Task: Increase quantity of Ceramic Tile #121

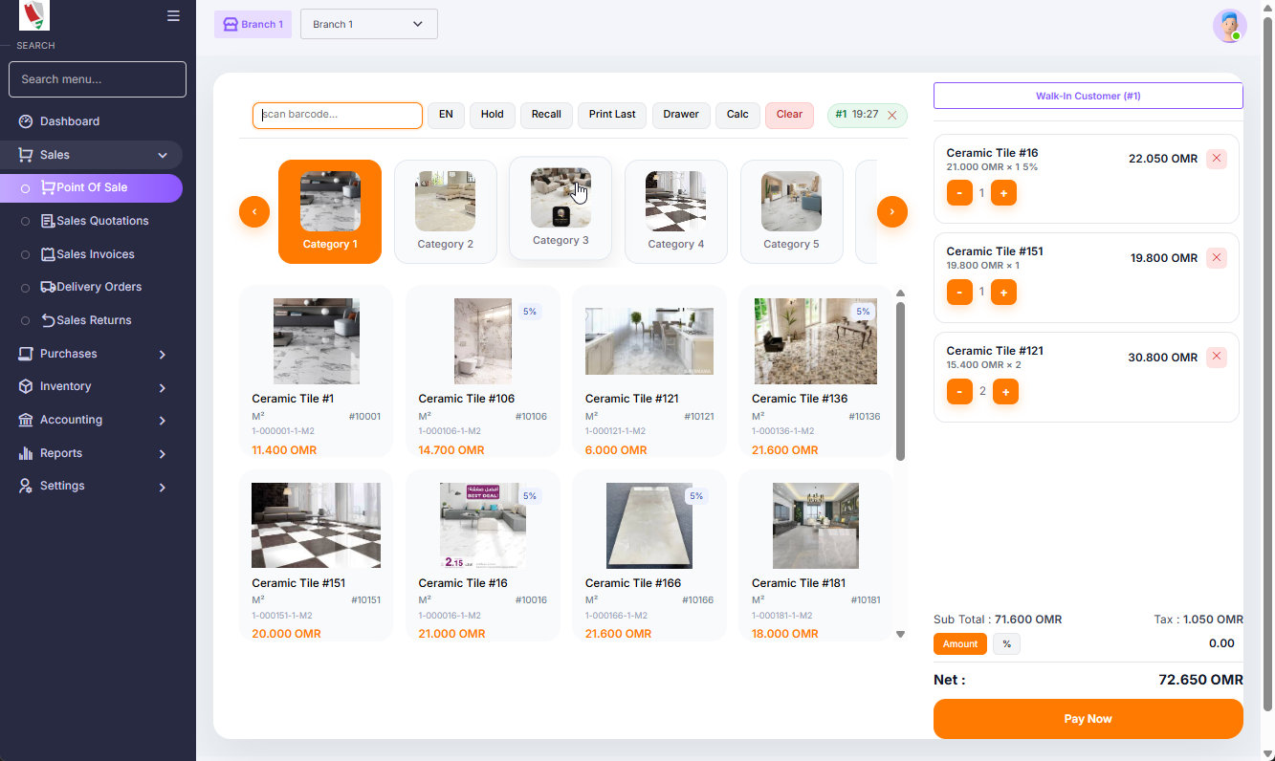Action: click(x=1005, y=391)
